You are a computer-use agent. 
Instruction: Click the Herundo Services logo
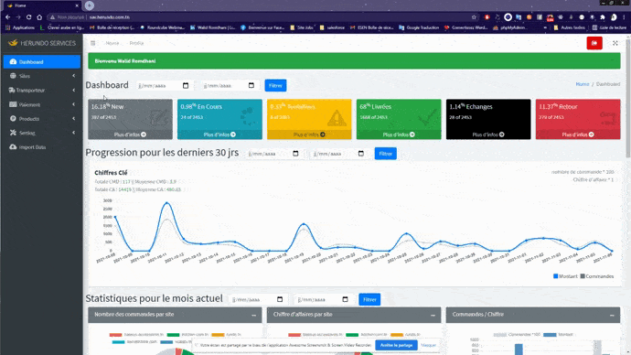pos(42,43)
